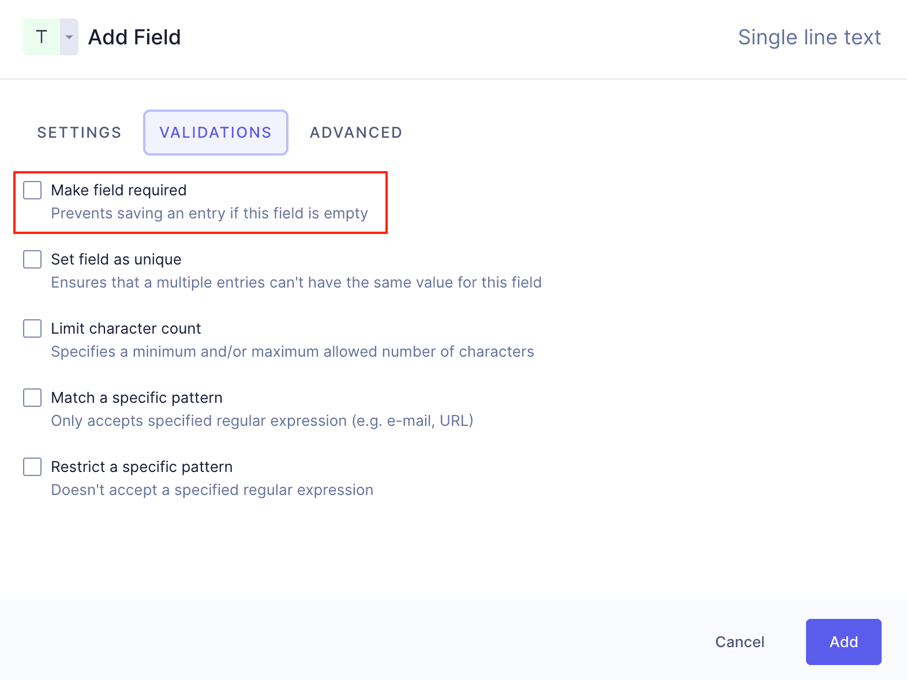Check the Restrict a specific pattern box
Image resolution: width=907 pixels, height=680 pixels.
32,467
